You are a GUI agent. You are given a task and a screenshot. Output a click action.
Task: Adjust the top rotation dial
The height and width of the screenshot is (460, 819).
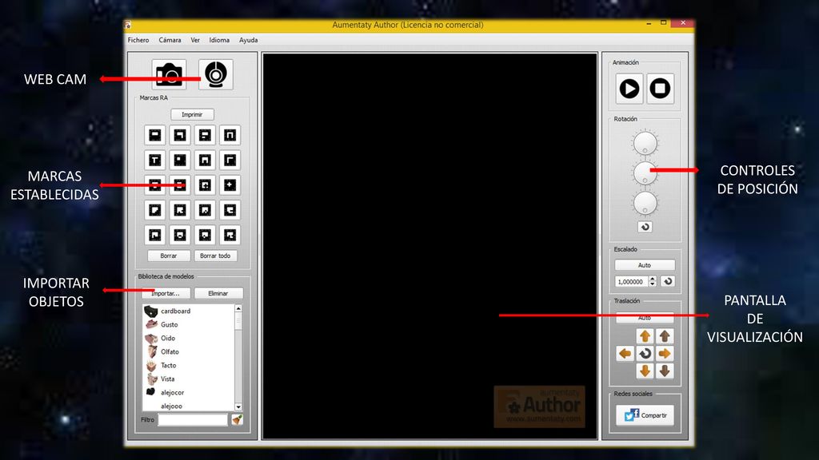pyautogui.click(x=645, y=143)
